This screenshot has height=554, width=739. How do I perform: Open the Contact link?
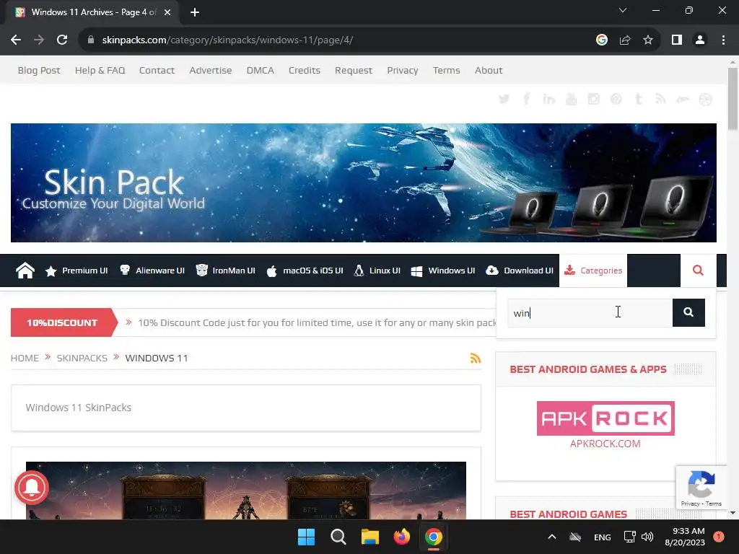pyautogui.click(x=157, y=70)
